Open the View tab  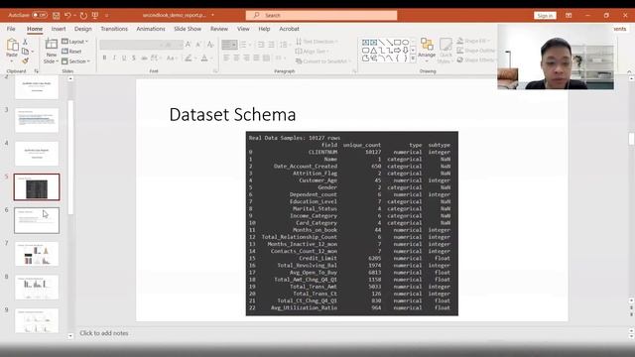tap(243, 29)
